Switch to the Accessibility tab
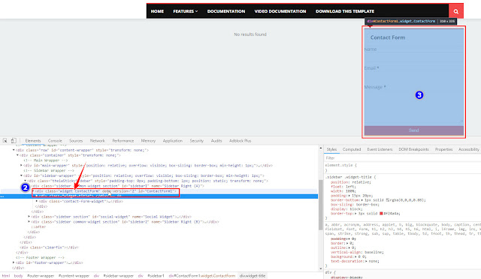Screen dimensions: 481x279 pyautogui.click(x=469, y=149)
